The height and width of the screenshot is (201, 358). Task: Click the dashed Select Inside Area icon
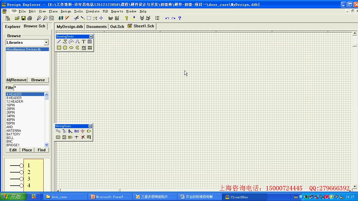pos(89,18)
